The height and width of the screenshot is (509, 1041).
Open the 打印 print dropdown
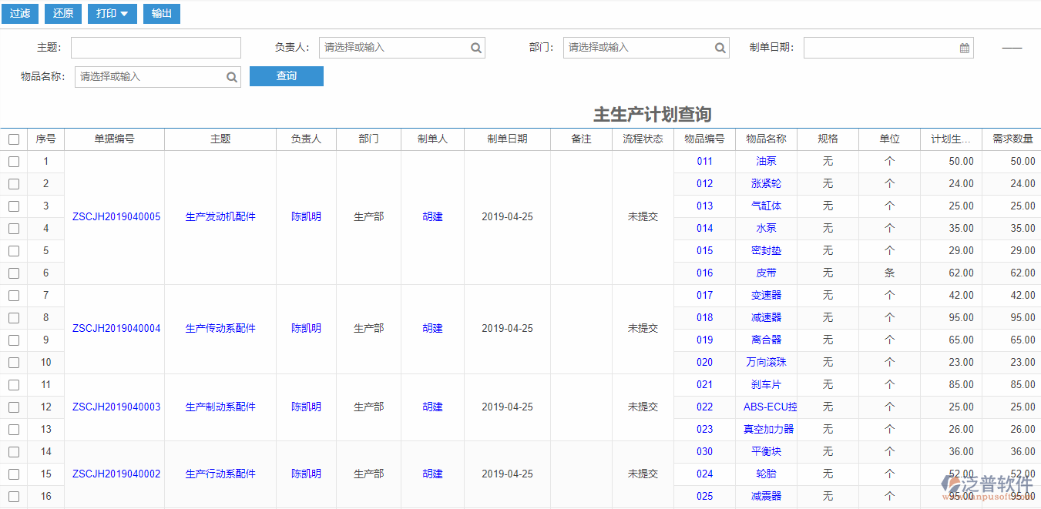[x=112, y=14]
